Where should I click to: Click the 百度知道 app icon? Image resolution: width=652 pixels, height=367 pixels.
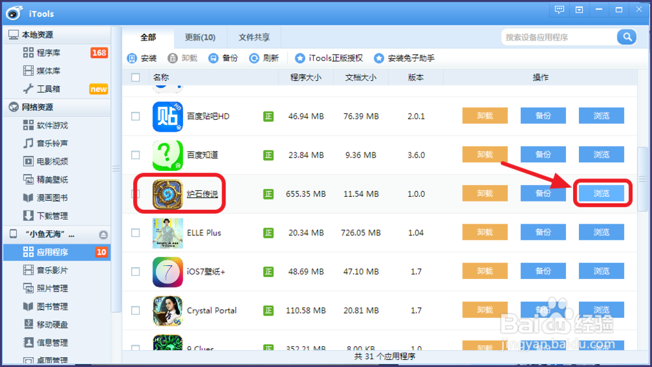coord(168,155)
